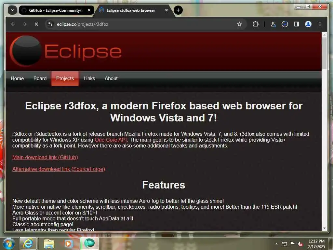Click the circular extension icon beside the flask

tap(285, 24)
